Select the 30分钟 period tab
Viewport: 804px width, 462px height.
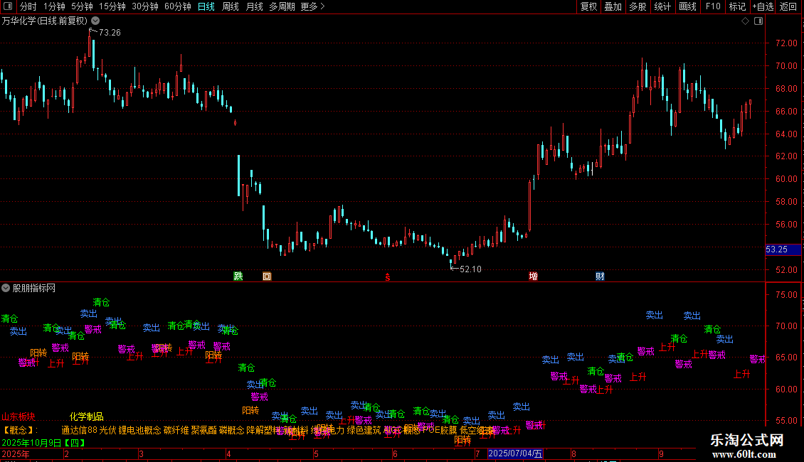pos(145,6)
